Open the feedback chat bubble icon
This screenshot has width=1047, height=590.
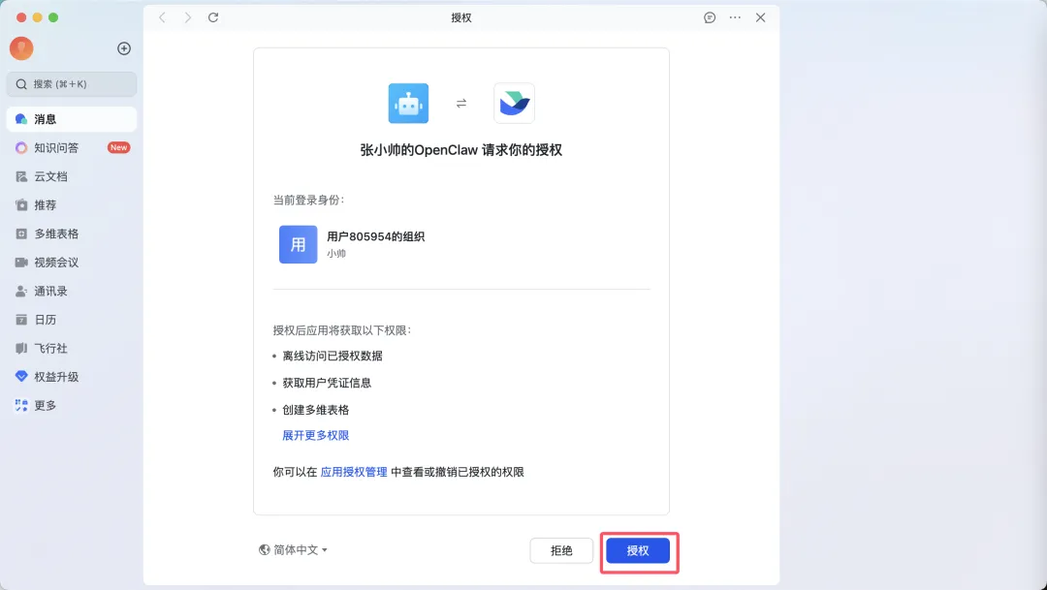710,17
